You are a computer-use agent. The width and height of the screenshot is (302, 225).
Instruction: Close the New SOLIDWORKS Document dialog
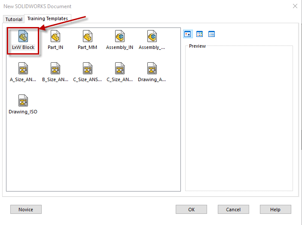[295, 6]
